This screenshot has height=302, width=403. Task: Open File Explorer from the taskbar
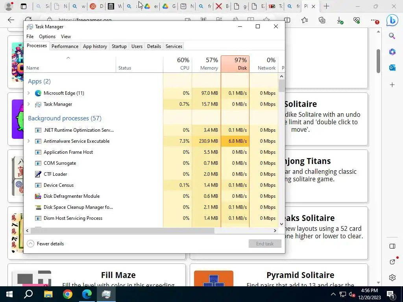pyautogui.click(x=48, y=294)
